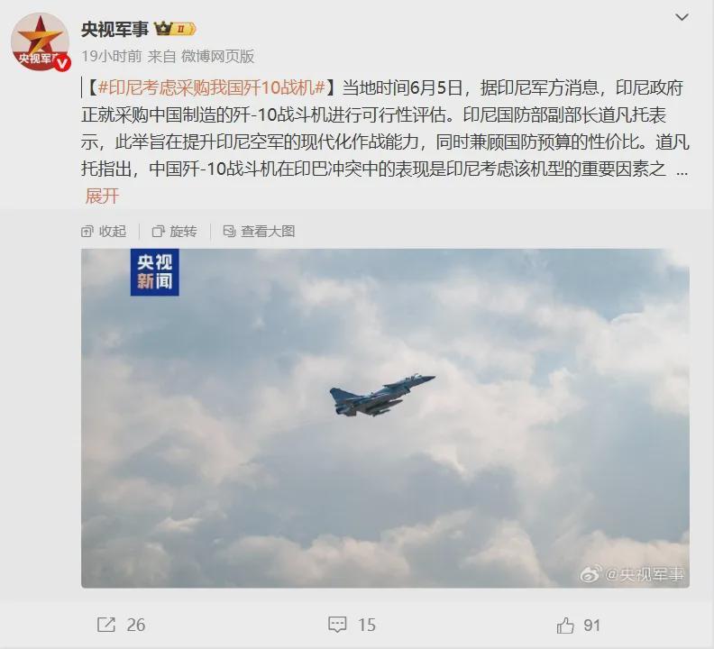
Task: Open the 19小时前 timestamp link
Action: coord(112,56)
